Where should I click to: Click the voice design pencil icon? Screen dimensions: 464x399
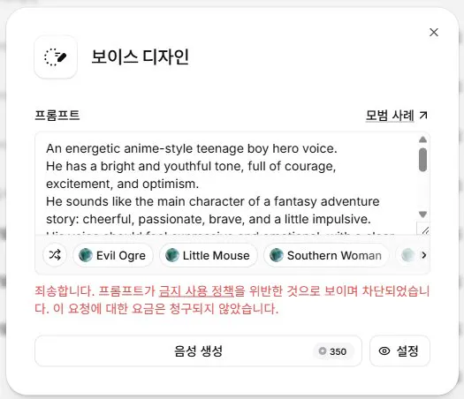tap(56, 56)
